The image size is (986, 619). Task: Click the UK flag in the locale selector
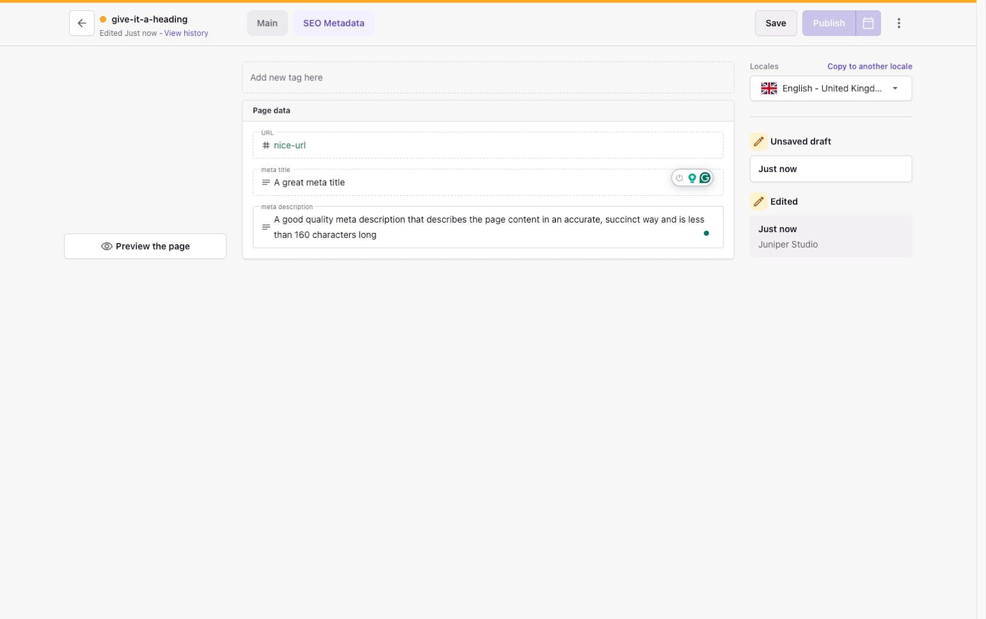coord(768,88)
